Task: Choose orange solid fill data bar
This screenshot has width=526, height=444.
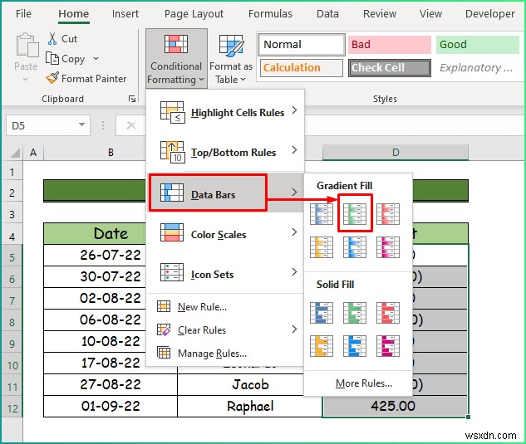Action: tap(322, 346)
